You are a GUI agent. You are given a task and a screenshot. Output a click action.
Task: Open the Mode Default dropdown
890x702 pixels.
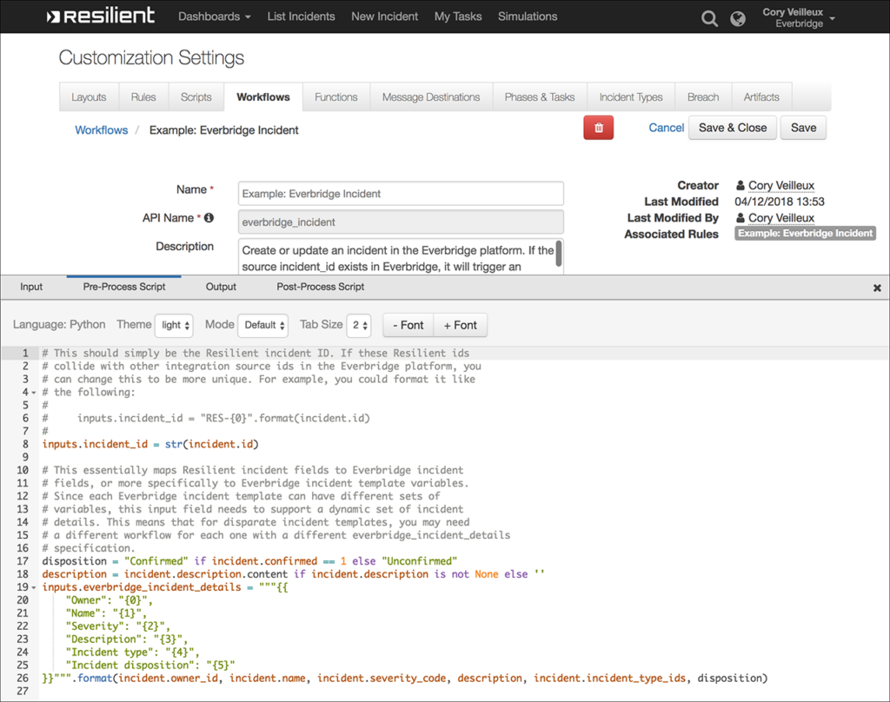[x=262, y=325]
